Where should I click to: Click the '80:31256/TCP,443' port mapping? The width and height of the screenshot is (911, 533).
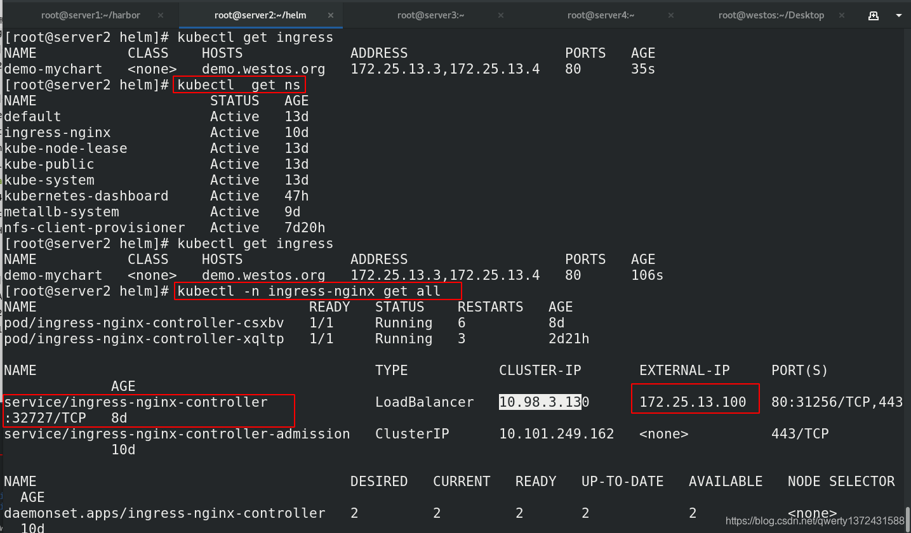point(837,402)
